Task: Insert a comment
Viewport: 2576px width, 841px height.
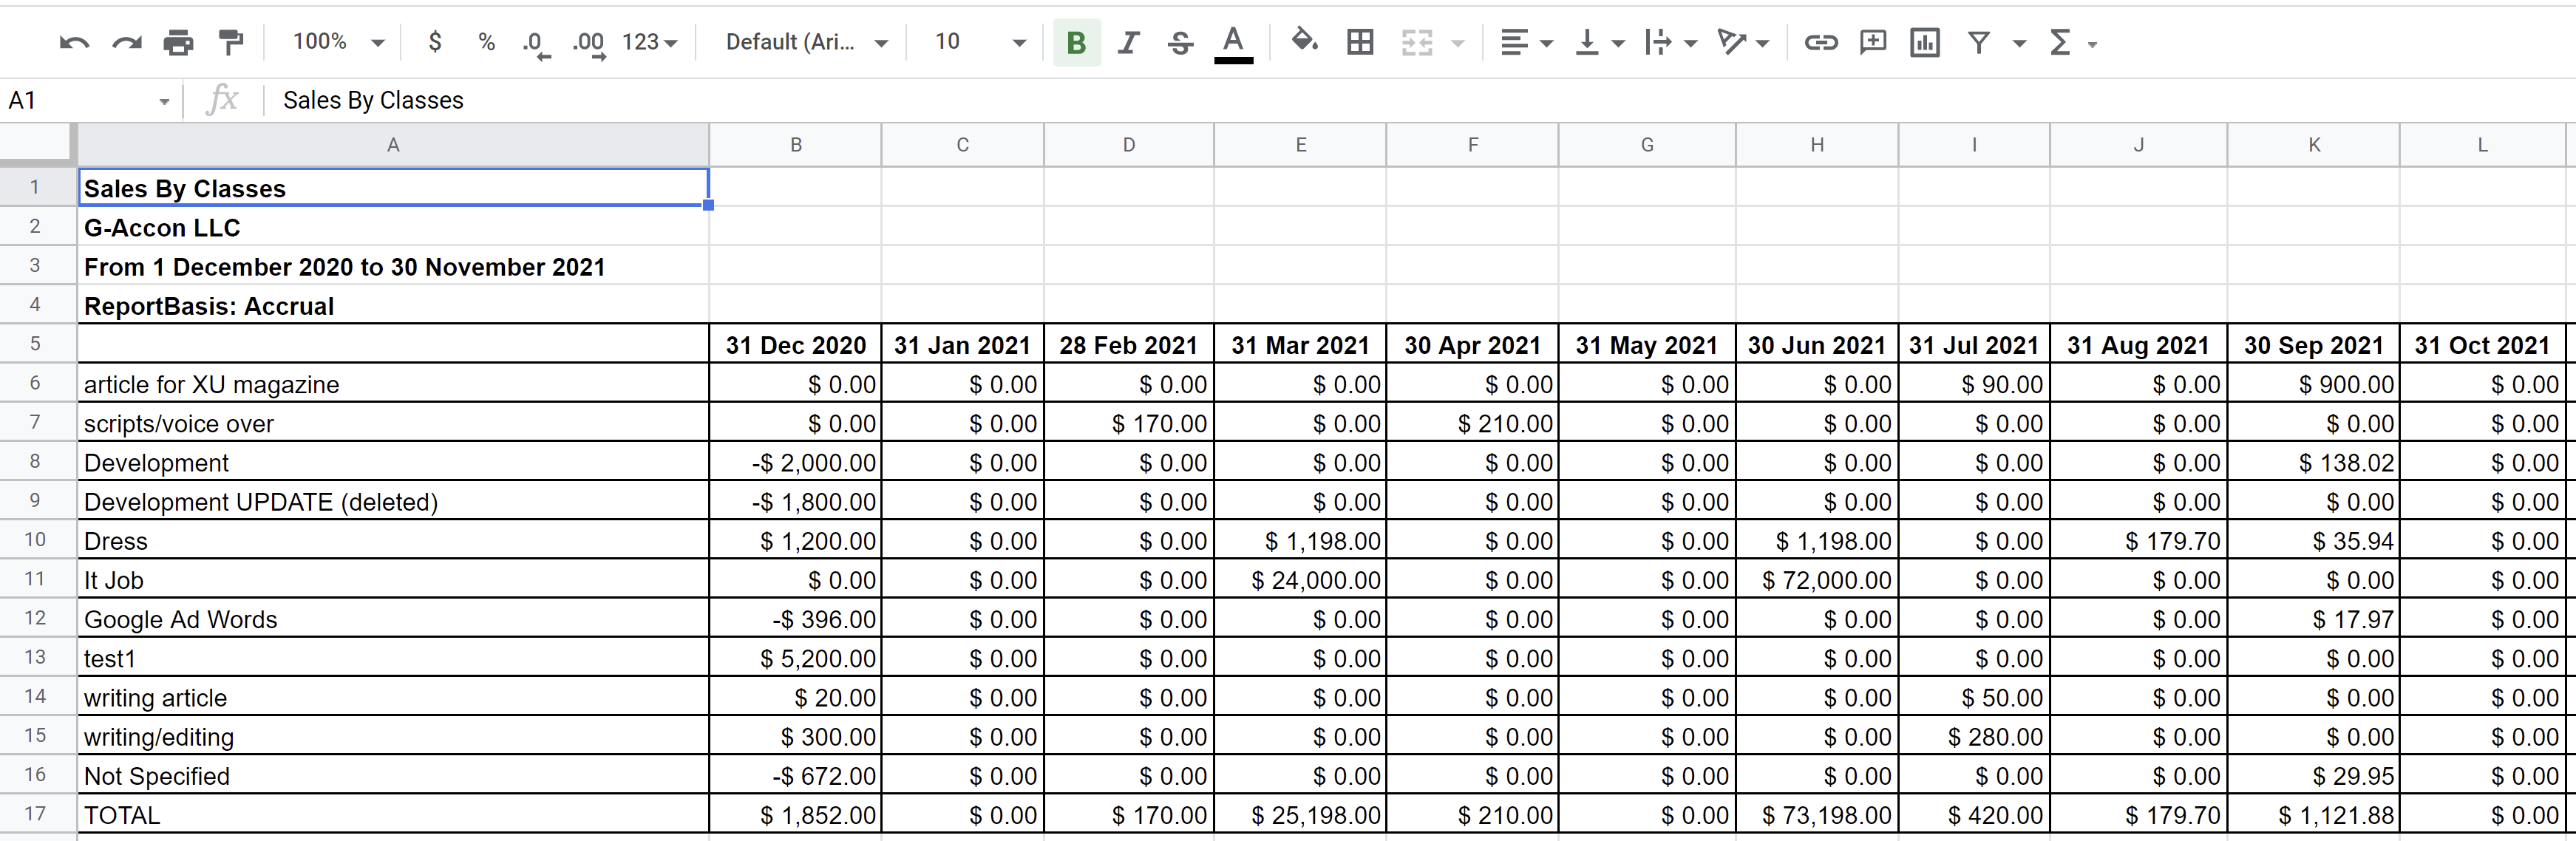Action: 1872,42
